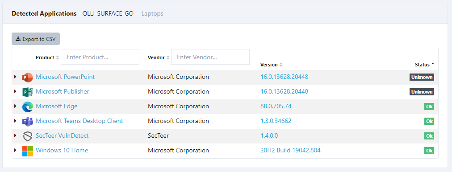This screenshot has height=172, width=452.
Task: Expand the SecTeer VulnDetect row
Action: point(15,135)
